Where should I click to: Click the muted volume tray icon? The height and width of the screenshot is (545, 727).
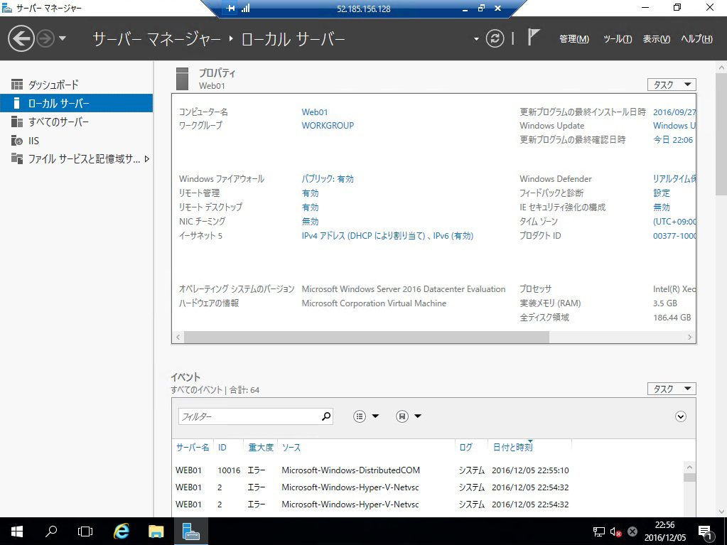615,531
